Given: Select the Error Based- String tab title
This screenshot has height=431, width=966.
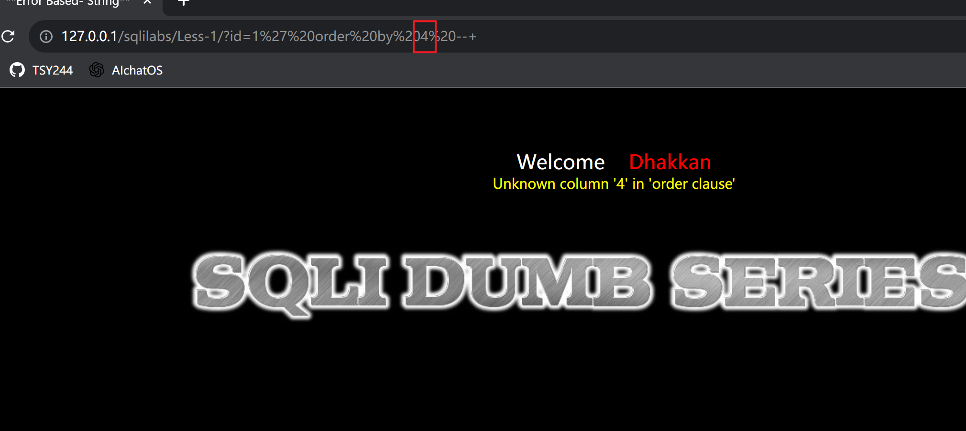Looking at the screenshot, I should tap(68, 3).
